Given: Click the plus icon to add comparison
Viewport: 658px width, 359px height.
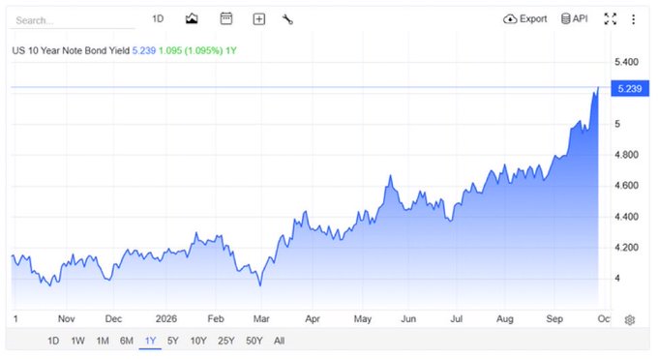Looking at the screenshot, I should [259, 19].
